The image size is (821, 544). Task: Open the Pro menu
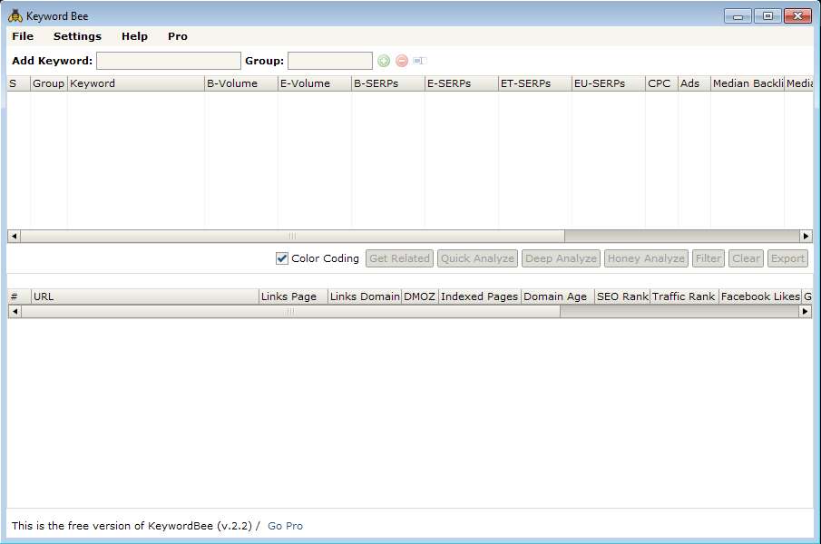(178, 36)
